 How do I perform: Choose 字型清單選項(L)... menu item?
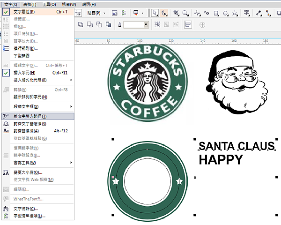point(38,216)
